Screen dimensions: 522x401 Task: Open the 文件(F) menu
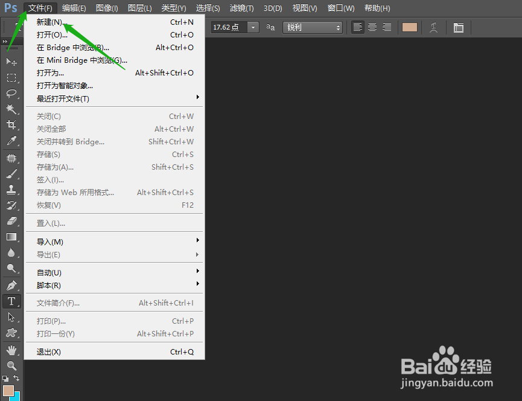[40, 8]
